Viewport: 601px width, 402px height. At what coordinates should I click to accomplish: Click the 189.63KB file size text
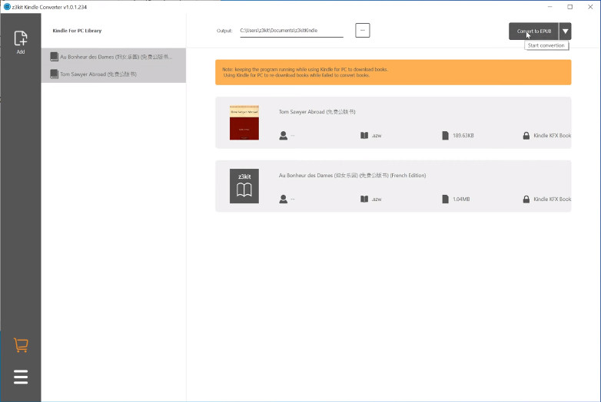coord(463,135)
